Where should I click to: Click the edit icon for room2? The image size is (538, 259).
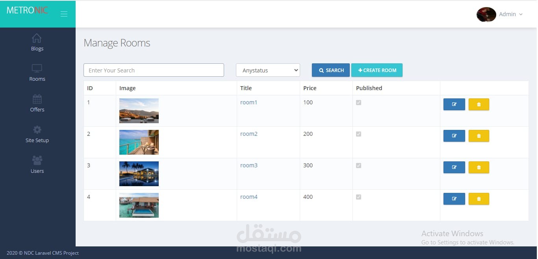tap(454, 136)
